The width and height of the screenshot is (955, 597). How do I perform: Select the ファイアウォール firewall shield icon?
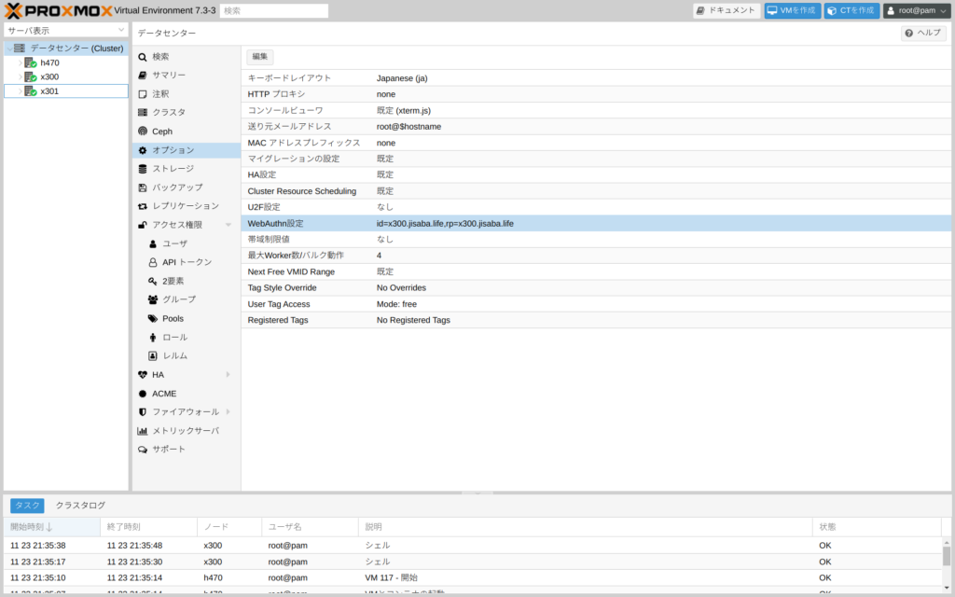tap(143, 412)
